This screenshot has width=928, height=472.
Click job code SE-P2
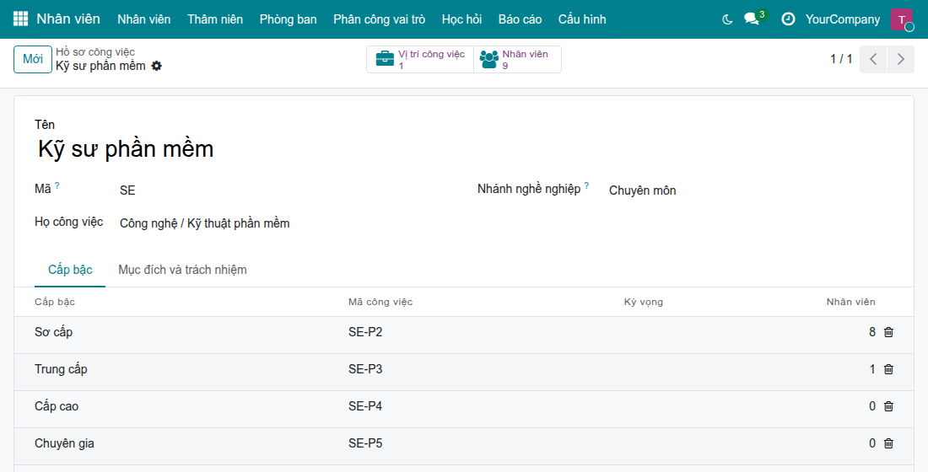[365, 332]
